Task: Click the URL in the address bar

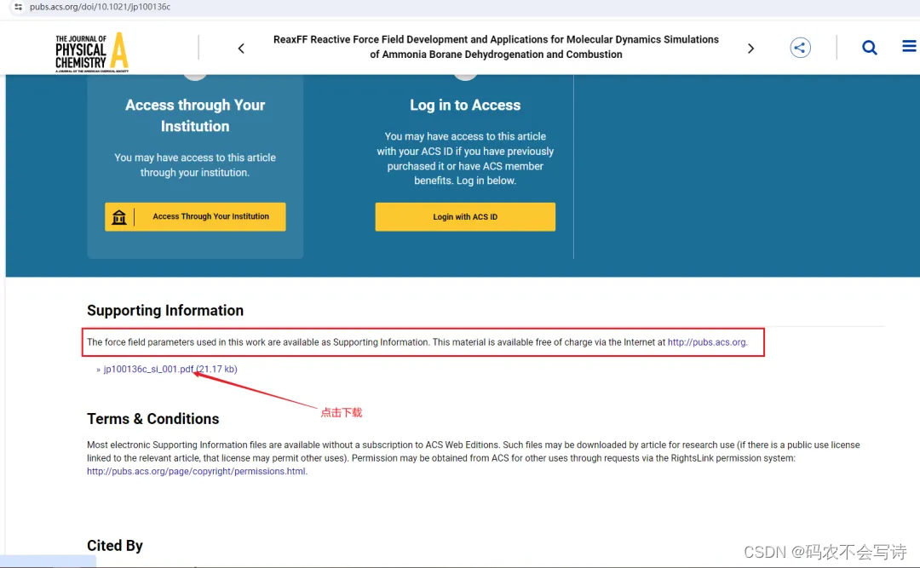Action: (x=101, y=7)
